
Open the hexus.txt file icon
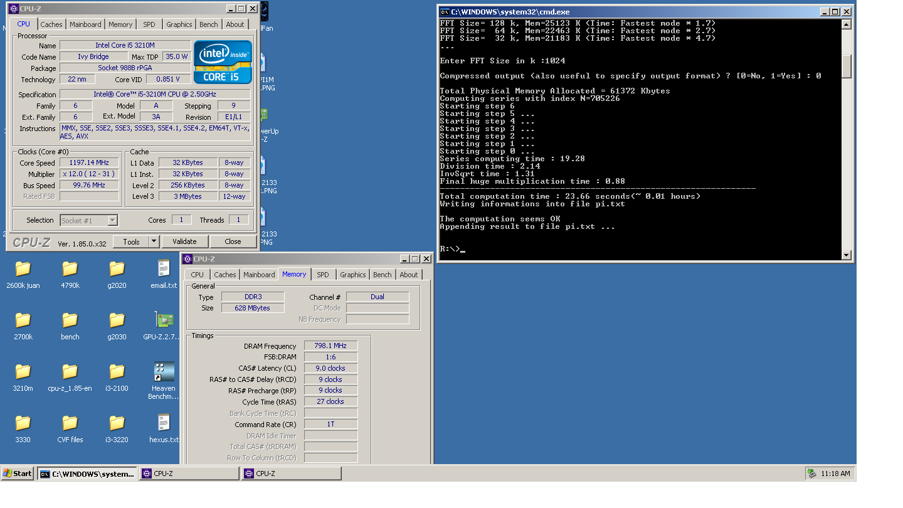164,423
